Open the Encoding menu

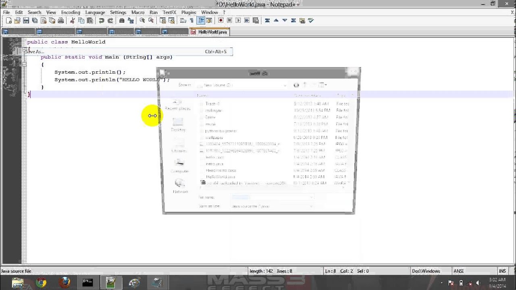click(x=71, y=12)
